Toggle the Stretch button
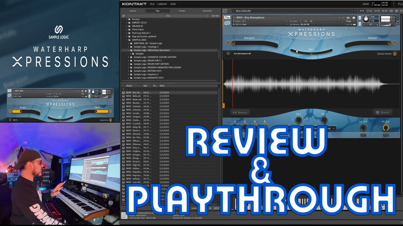Image resolution: width=403 pixels, height=226 pixels. 383,112
